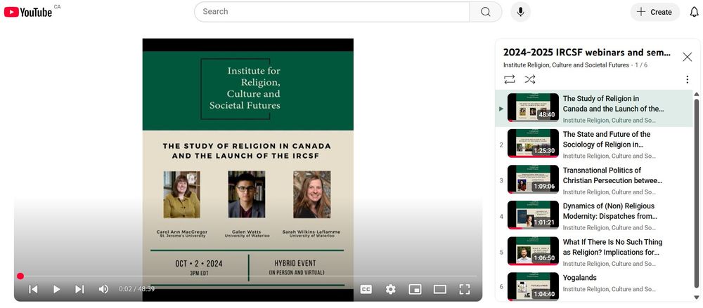Enter full screen mode
703x308 pixels.
click(x=465, y=289)
